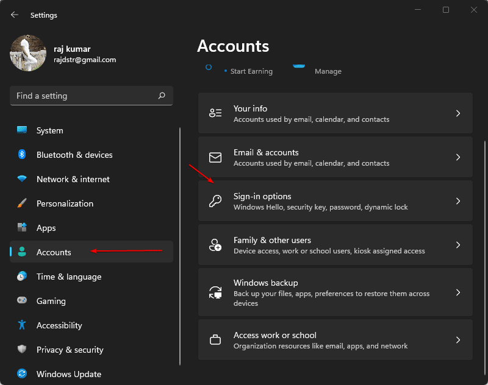Go back using the back arrow

(15, 15)
